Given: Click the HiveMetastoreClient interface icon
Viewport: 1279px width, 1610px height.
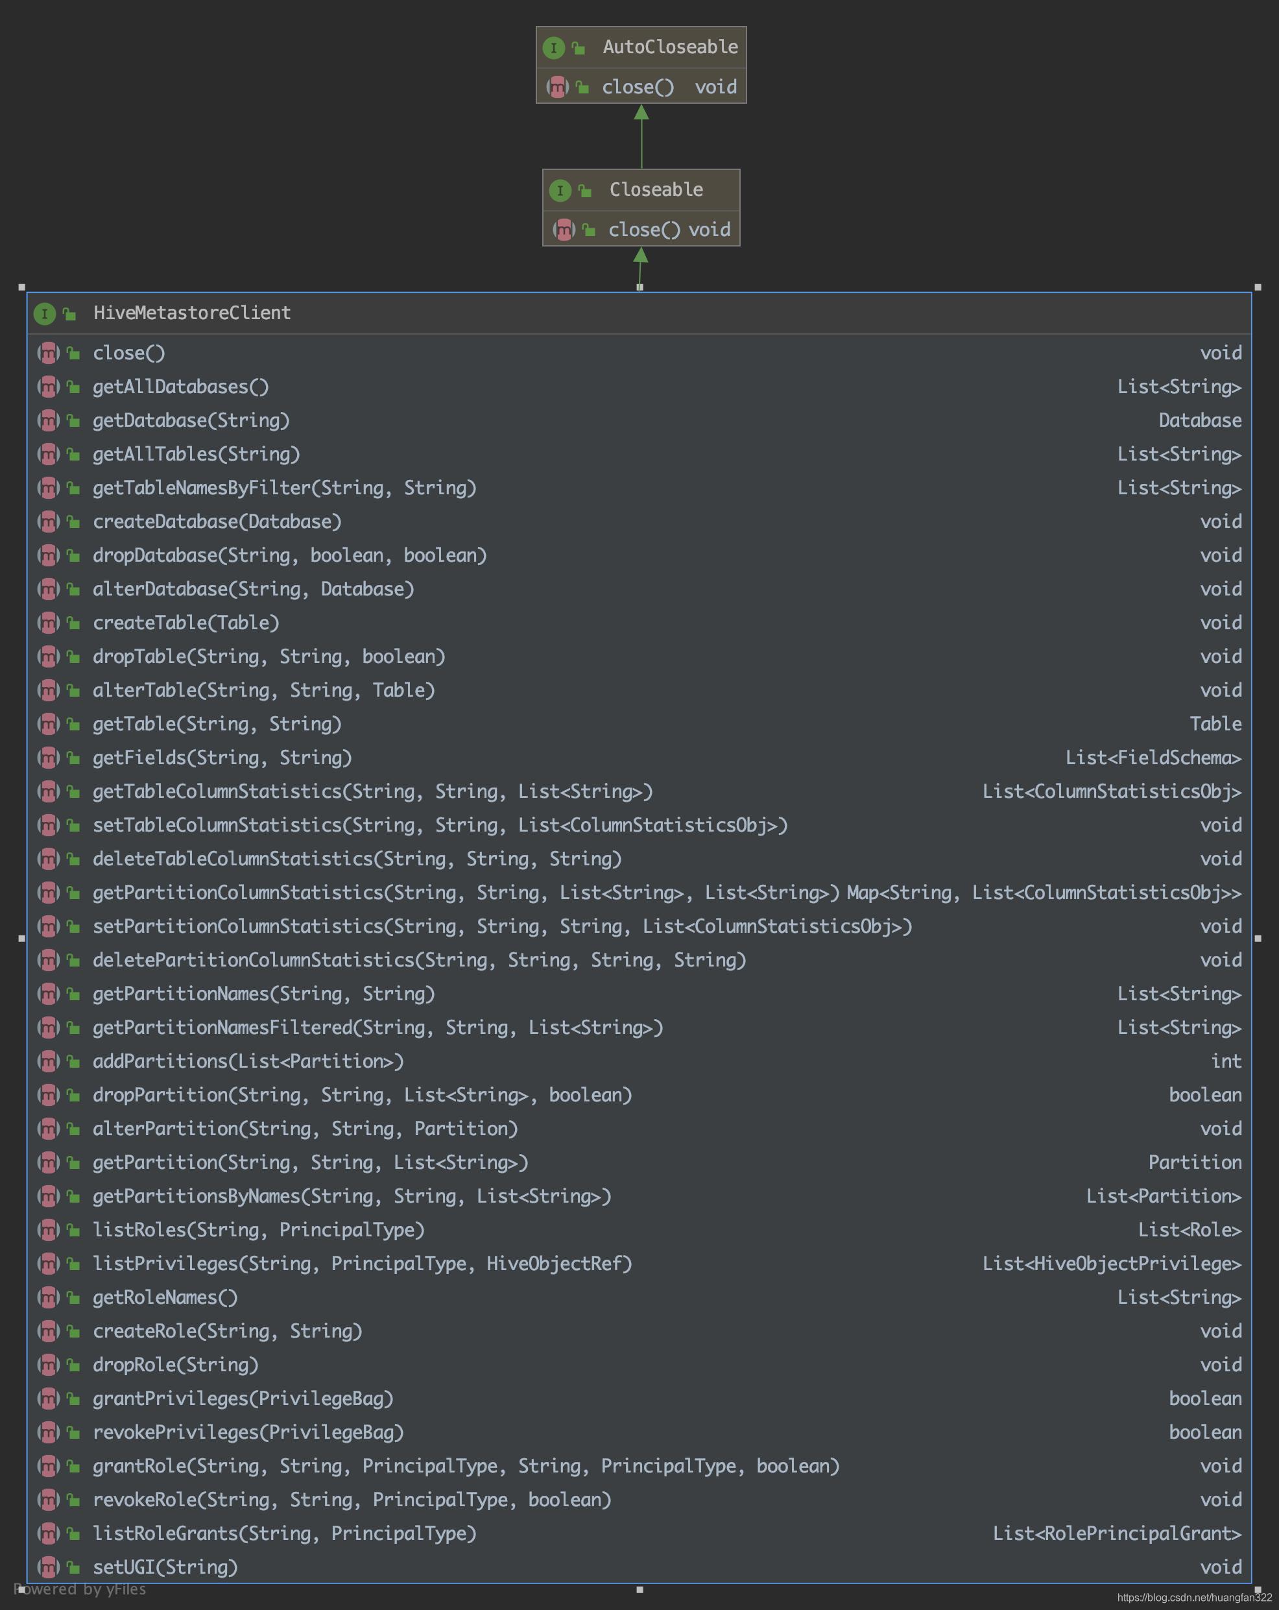Looking at the screenshot, I should (x=45, y=314).
